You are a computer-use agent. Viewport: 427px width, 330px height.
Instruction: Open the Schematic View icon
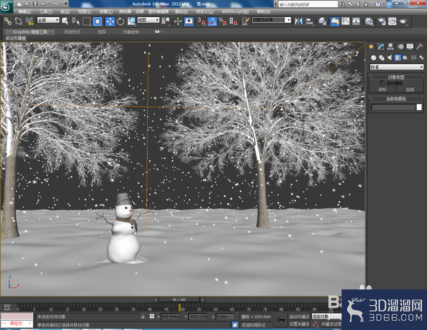[356, 21]
